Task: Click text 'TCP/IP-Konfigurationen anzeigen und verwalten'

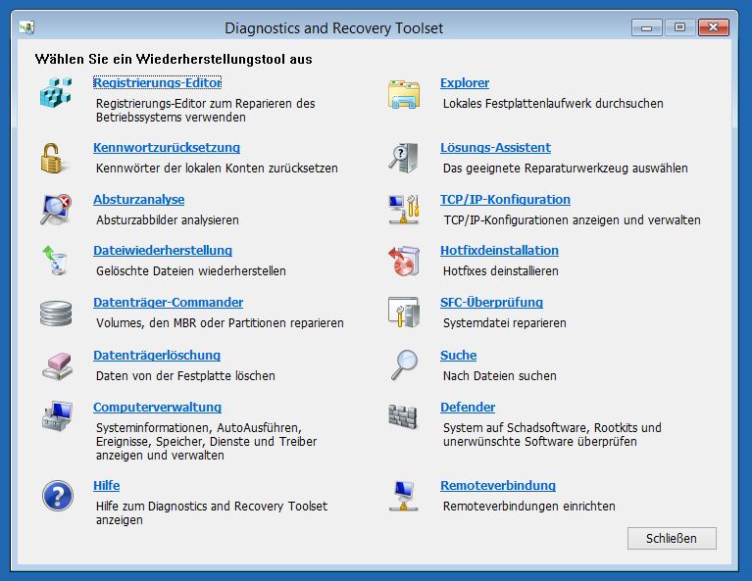Action: click(x=572, y=220)
